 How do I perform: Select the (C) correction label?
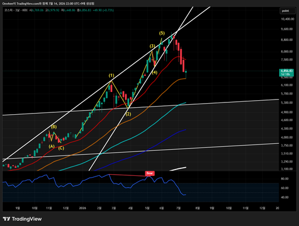[x=61, y=148]
